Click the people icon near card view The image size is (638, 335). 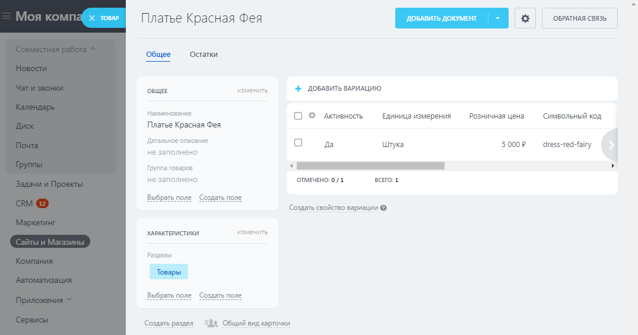[211, 323]
